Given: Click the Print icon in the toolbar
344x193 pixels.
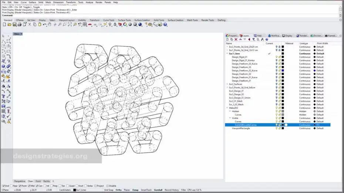Looking at the screenshot, I should pyautogui.click(x=20, y=24).
